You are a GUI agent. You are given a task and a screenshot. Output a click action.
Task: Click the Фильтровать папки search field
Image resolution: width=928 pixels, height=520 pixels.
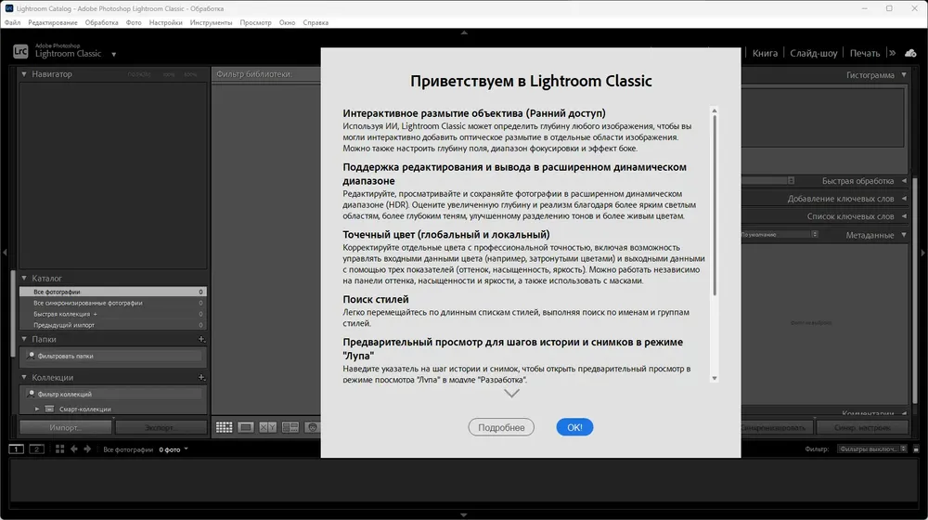tap(111, 356)
